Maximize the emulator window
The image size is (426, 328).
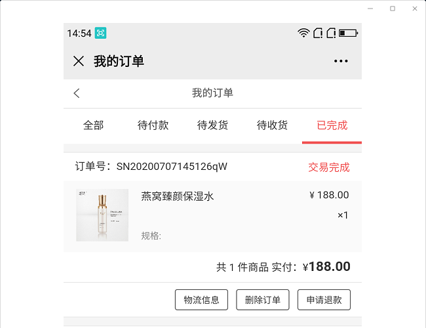point(393,9)
